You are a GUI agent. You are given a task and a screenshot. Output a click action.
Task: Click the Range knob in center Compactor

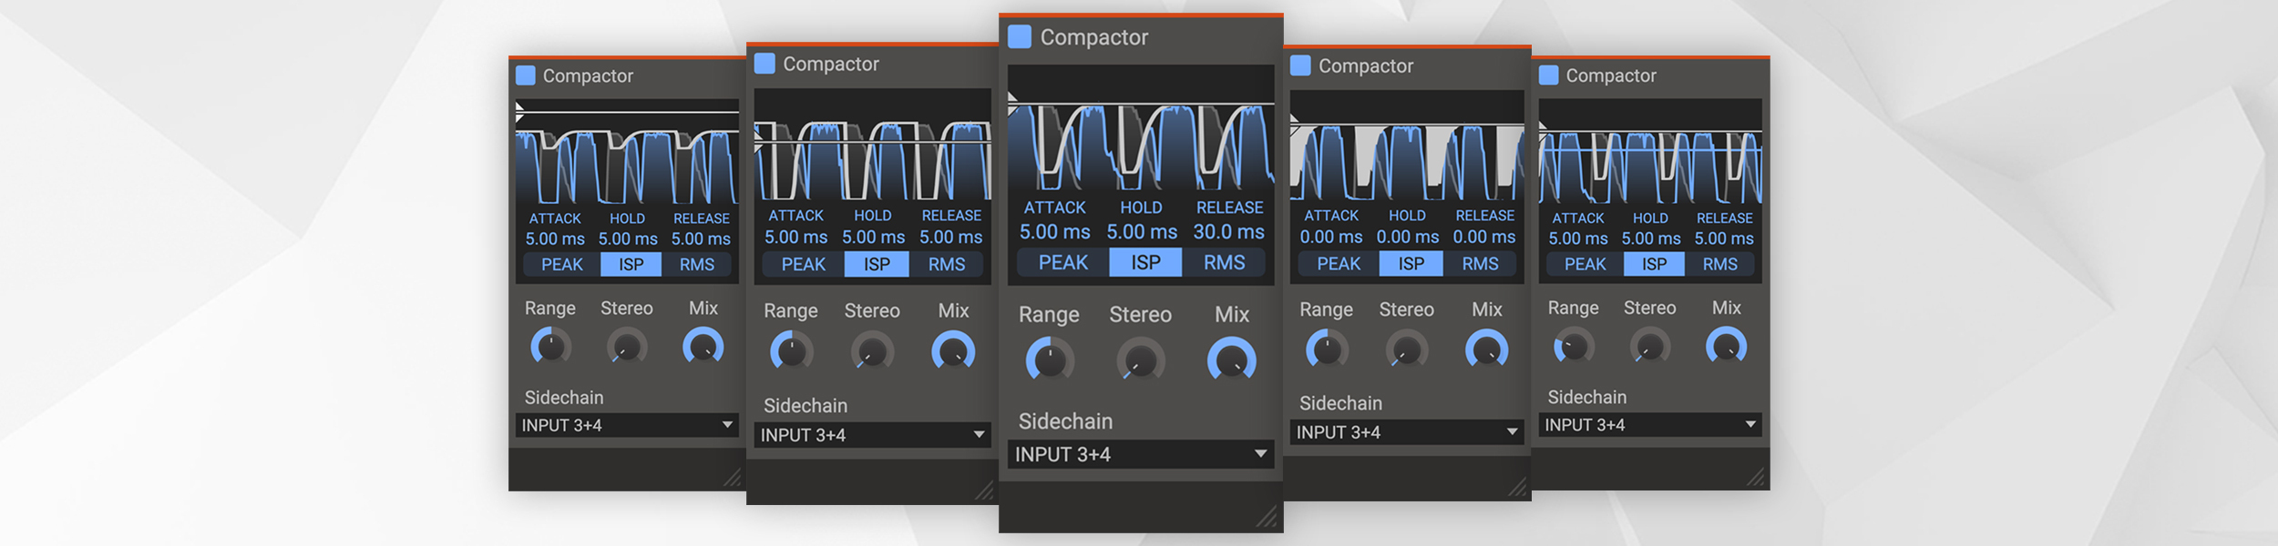[x=1050, y=360]
